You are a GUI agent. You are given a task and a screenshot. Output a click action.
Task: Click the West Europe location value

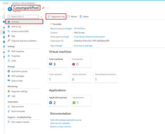(79, 33)
